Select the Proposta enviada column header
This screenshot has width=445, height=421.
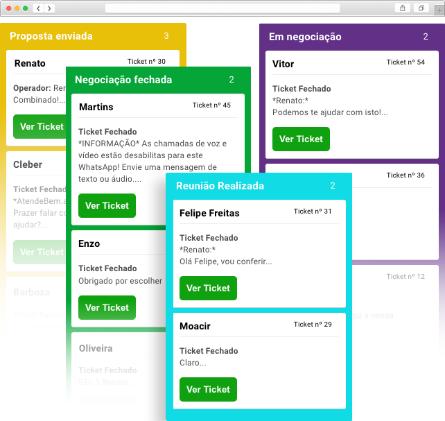(x=93, y=36)
